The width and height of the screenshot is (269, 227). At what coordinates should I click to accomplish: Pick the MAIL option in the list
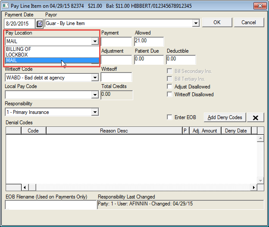tap(12, 60)
